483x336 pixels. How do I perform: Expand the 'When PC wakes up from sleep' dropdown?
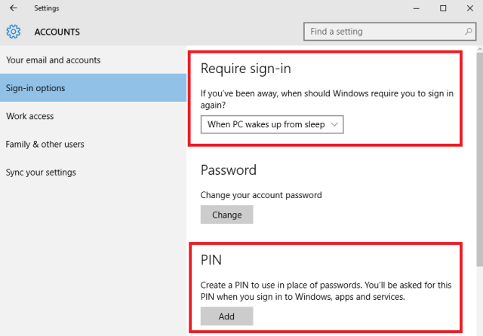click(x=272, y=124)
